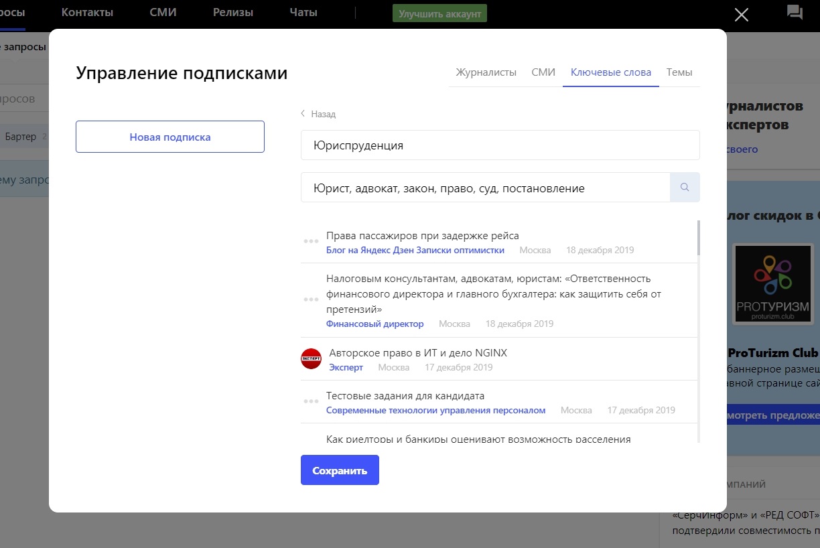This screenshot has height=548, width=820.
Task: Click the dots icon beside Права пассажиров item
Action: (x=311, y=241)
